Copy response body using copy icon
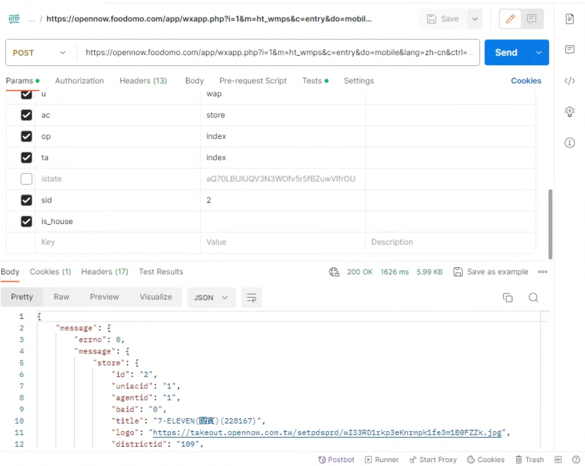 pyautogui.click(x=507, y=298)
